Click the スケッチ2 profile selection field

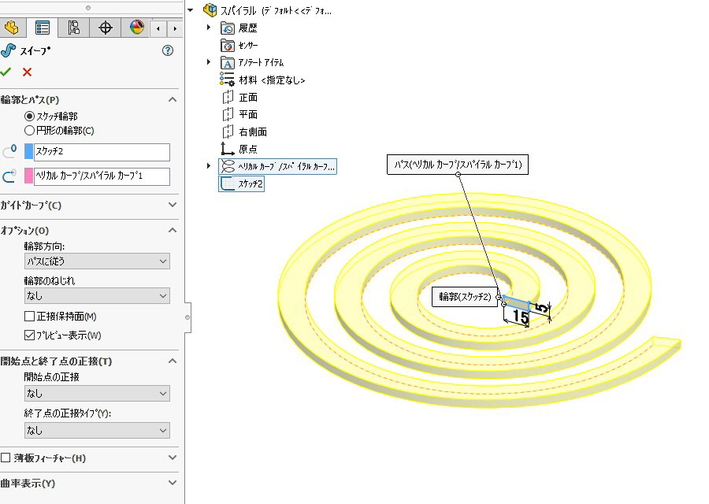(x=102, y=152)
